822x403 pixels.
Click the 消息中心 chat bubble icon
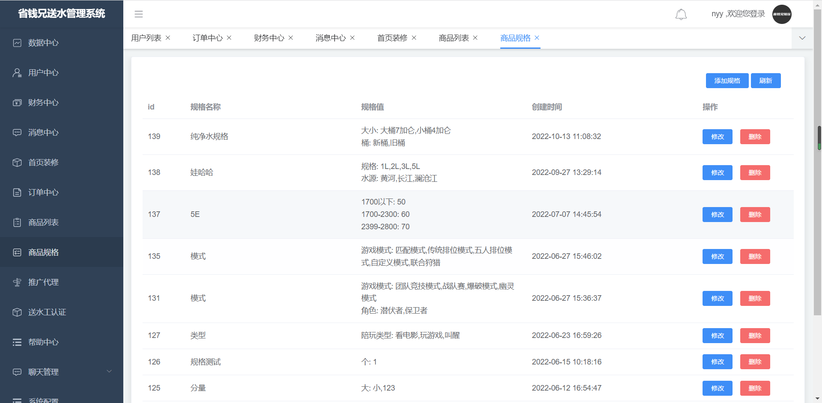(x=17, y=133)
